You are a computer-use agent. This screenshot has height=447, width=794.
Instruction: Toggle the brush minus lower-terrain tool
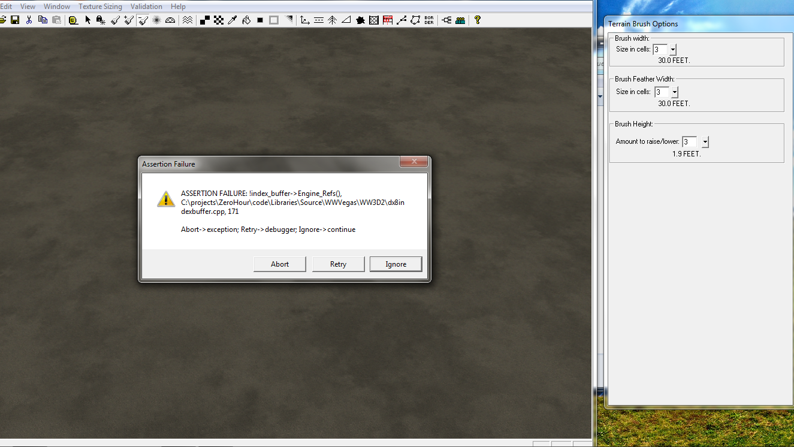coord(143,20)
